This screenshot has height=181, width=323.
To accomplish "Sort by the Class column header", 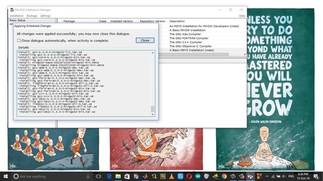I will click(102, 21).
